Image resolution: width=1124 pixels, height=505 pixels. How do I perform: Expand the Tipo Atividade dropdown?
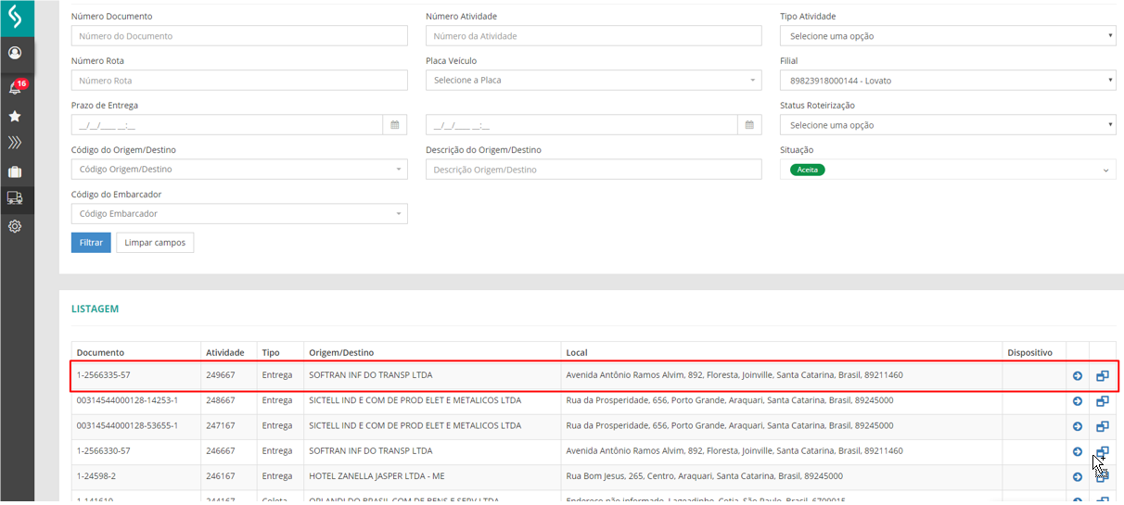click(947, 36)
